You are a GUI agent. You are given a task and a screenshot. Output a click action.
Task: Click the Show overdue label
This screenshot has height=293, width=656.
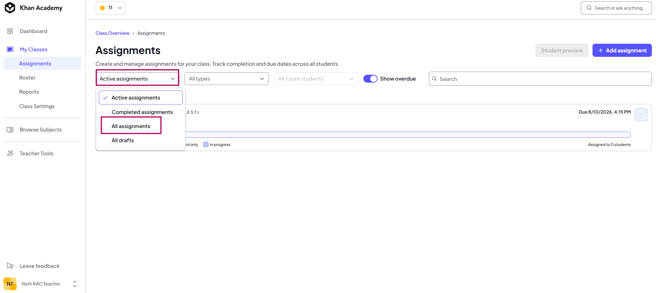click(398, 79)
